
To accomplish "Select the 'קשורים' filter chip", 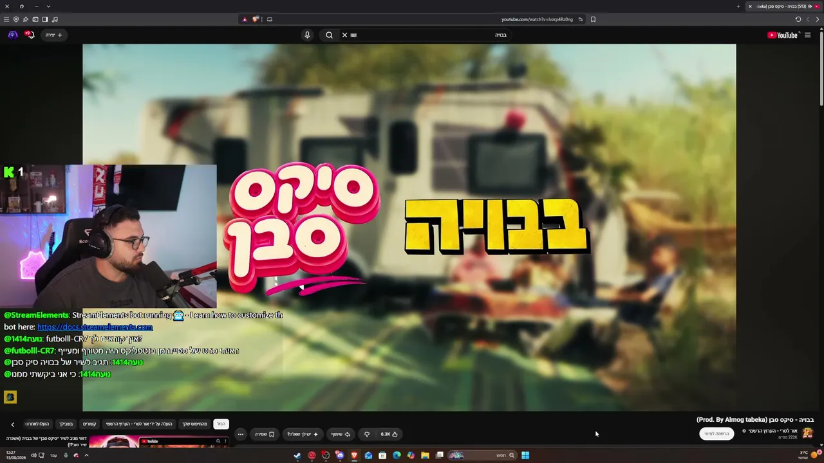I will pyautogui.click(x=89, y=424).
